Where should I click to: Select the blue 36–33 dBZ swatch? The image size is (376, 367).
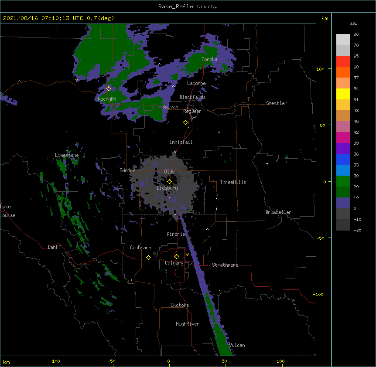(x=343, y=159)
